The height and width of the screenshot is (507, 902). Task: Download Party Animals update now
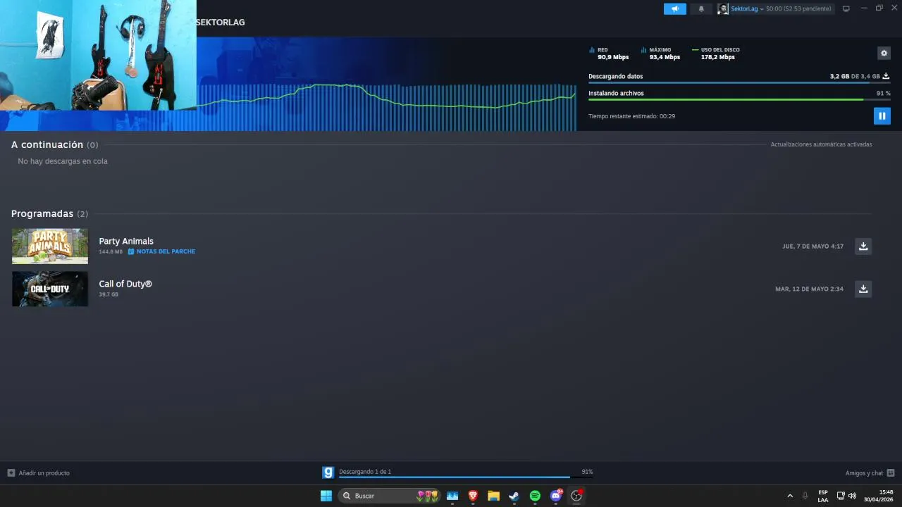coord(863,246)
